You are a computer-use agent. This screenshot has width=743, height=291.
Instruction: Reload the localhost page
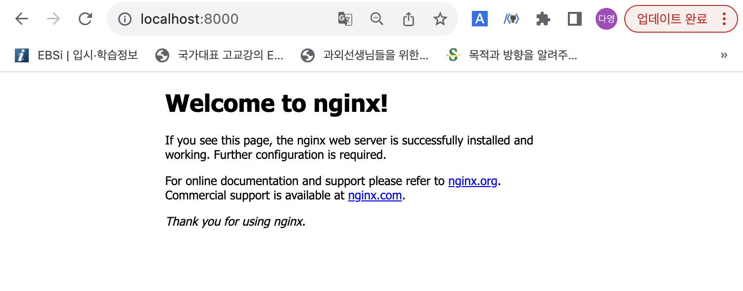point(86,19)
